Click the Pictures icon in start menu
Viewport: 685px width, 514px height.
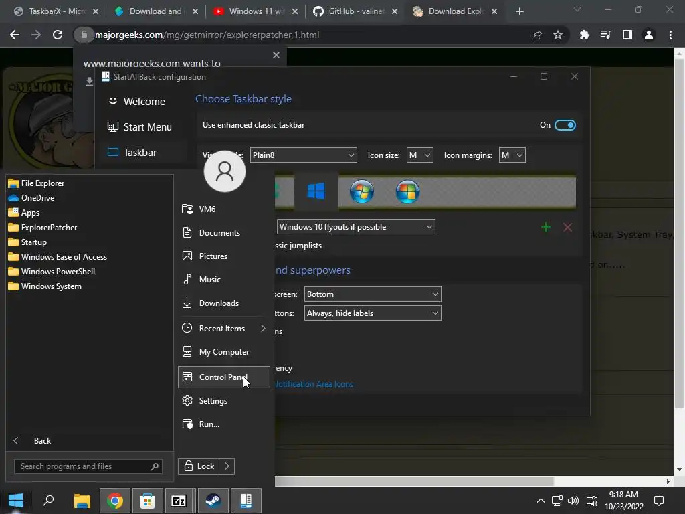tap(187, 256)
